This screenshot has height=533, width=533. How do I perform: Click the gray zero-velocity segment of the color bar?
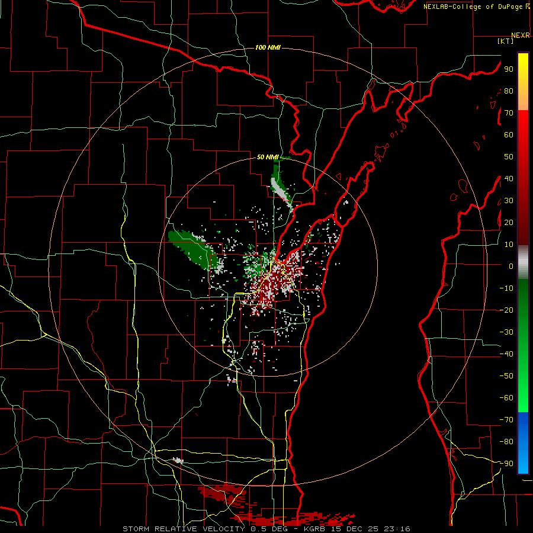click(523, 262)
